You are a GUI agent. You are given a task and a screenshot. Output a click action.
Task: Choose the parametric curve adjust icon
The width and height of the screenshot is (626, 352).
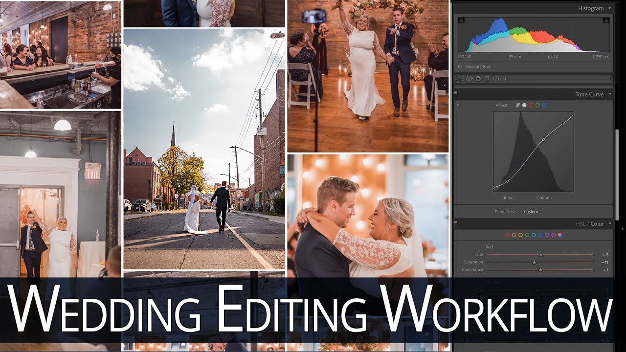point(517,105)
